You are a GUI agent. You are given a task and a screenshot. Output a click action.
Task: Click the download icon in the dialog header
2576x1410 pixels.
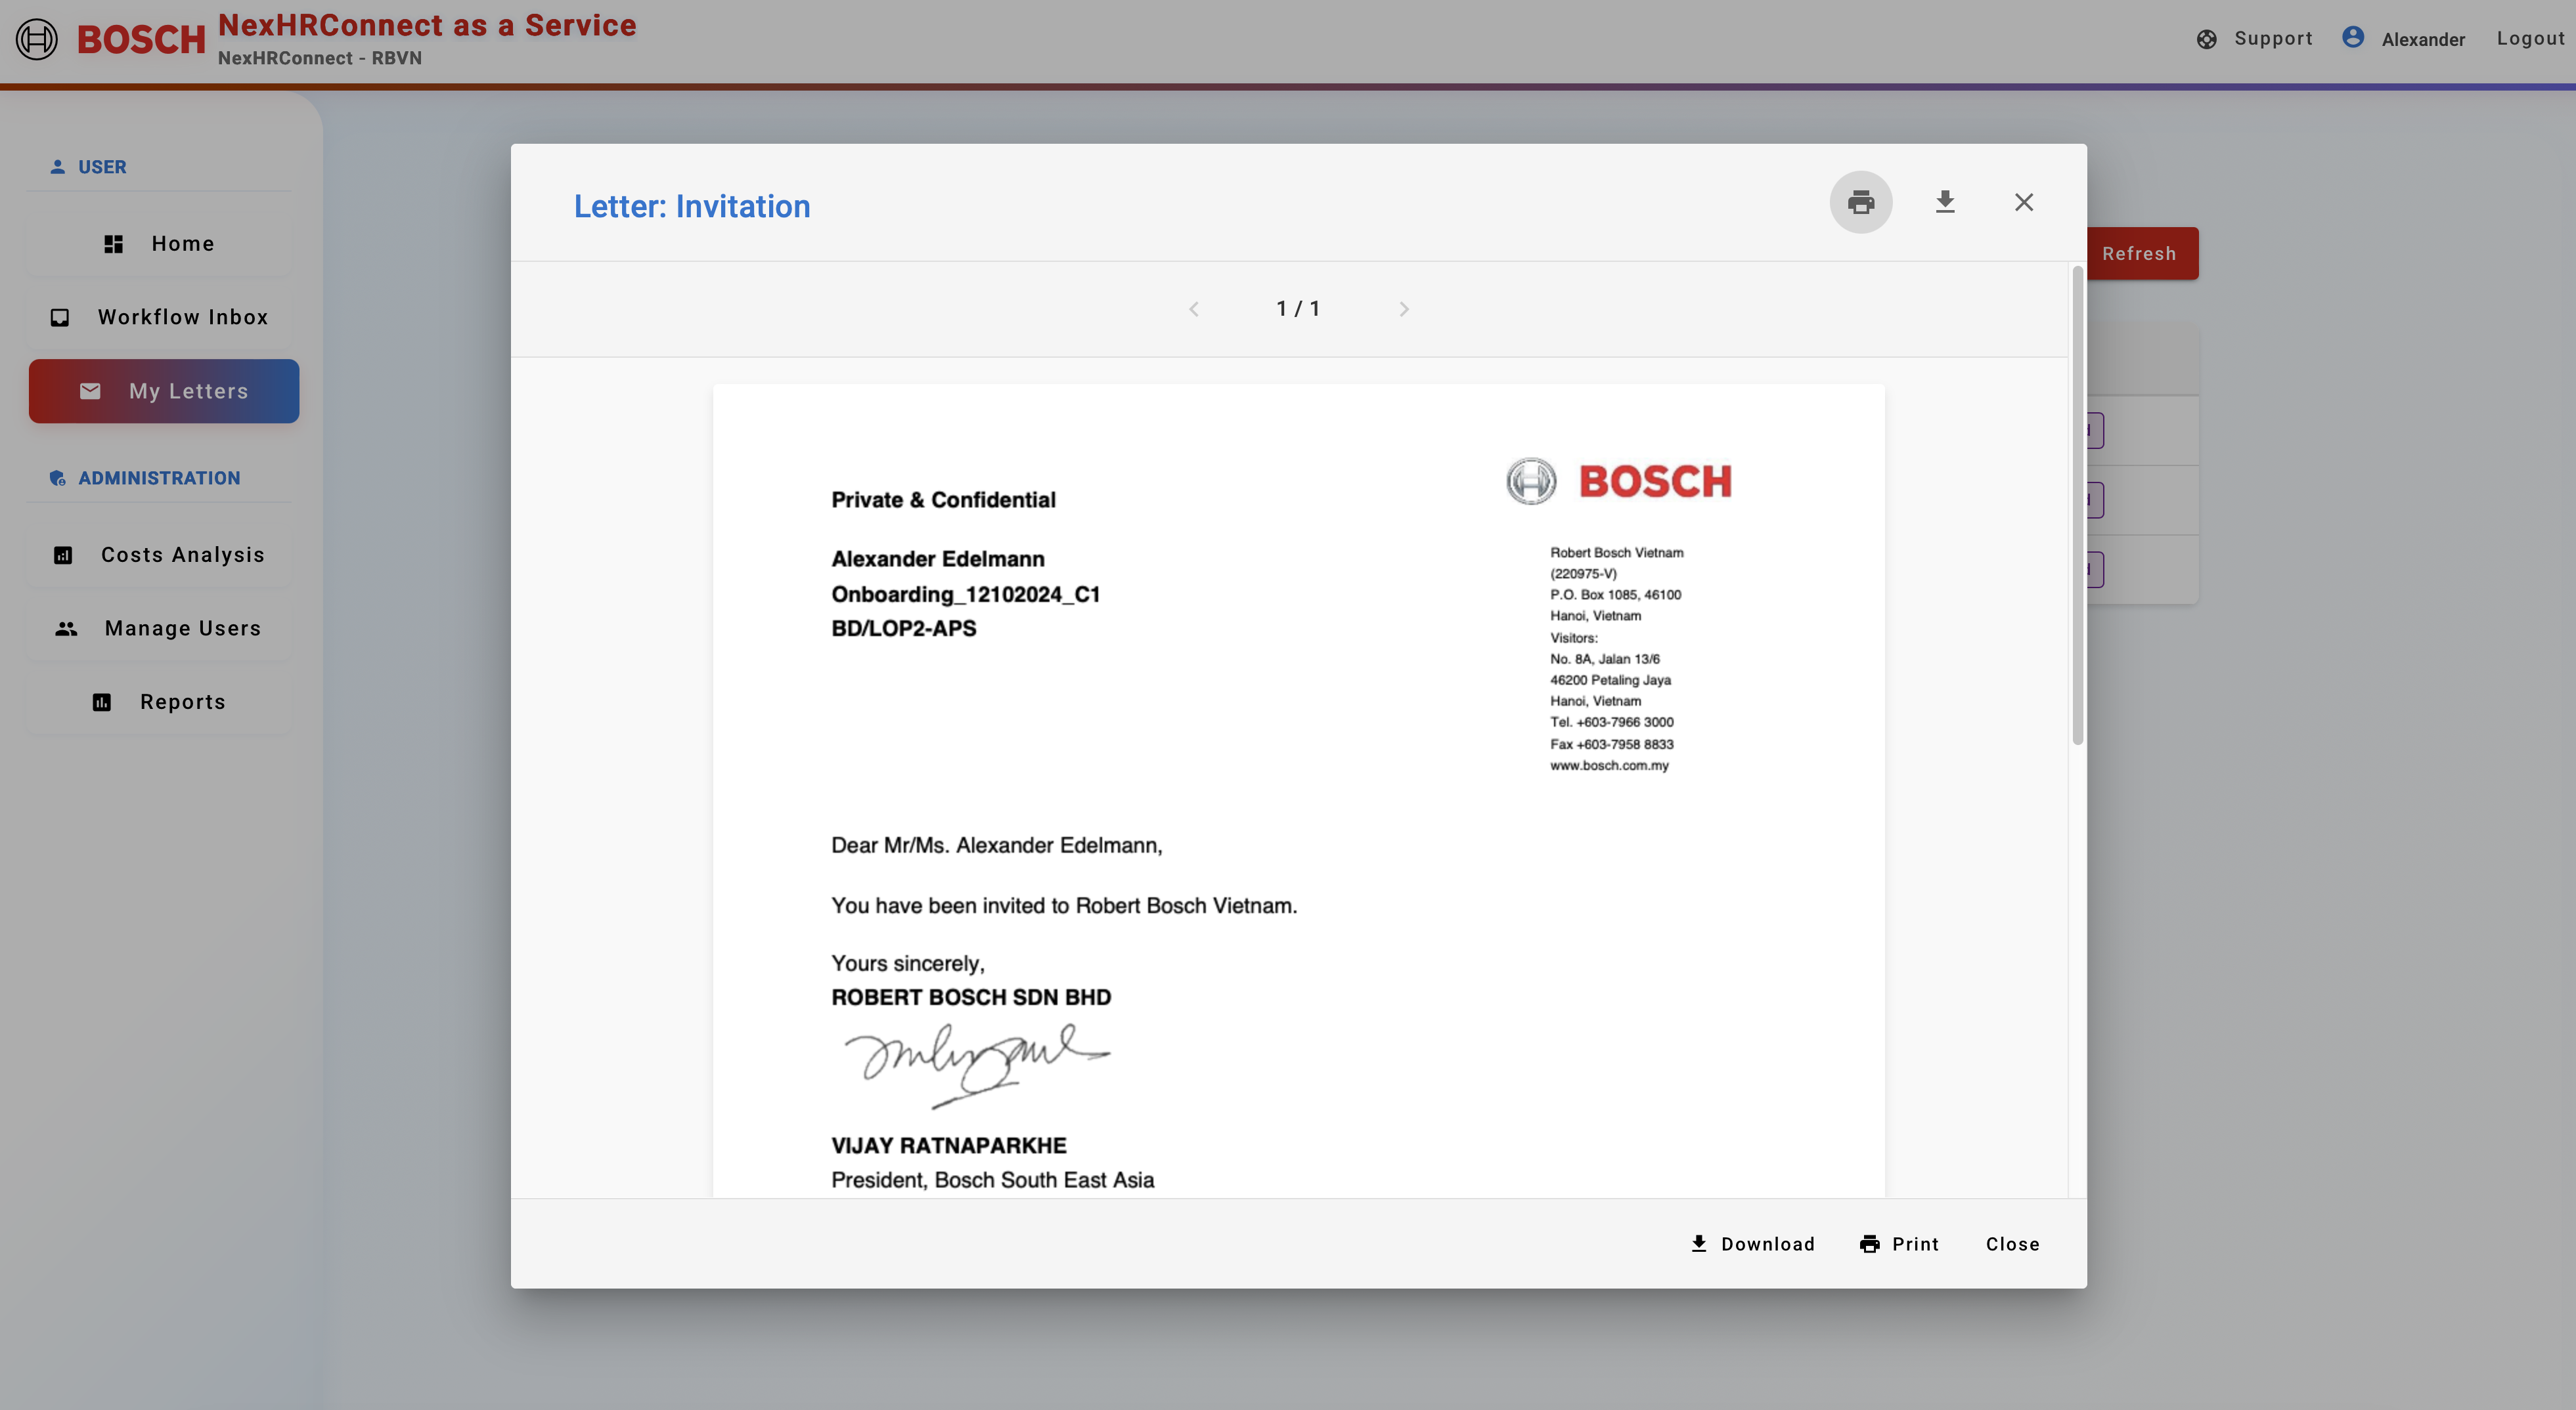1944,203
